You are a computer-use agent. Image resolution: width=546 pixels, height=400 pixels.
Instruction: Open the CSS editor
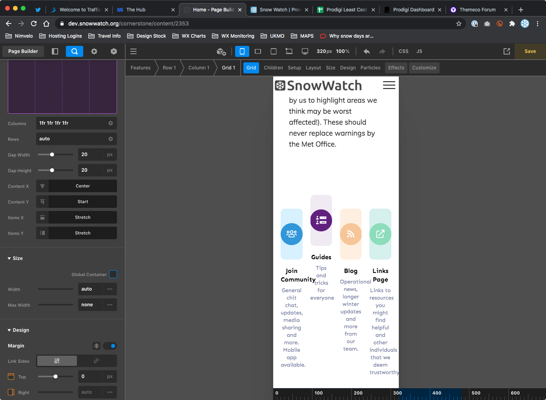pos(404,51)
